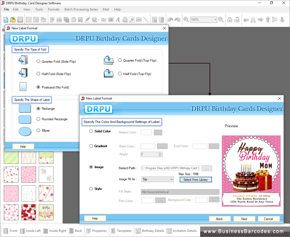Click the Undo arrow icon
The image size is (290, 237).
click(x=170, y=20)
